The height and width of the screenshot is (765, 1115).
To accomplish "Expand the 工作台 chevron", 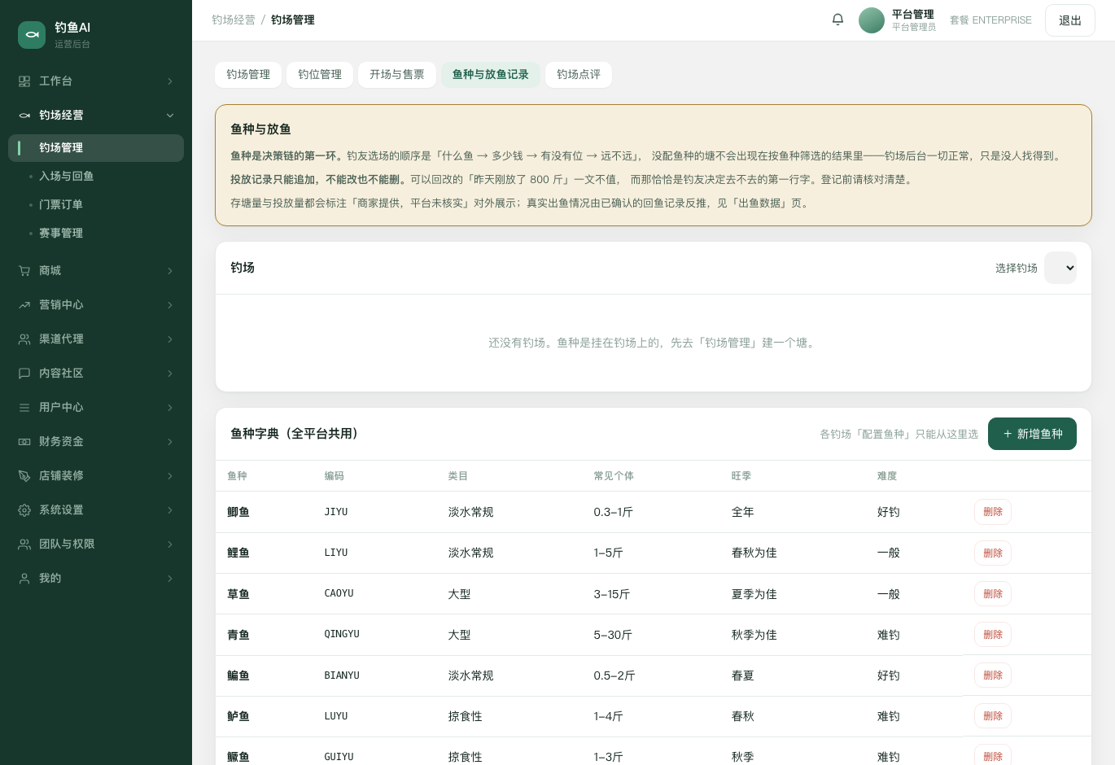I will coord(170,81).
